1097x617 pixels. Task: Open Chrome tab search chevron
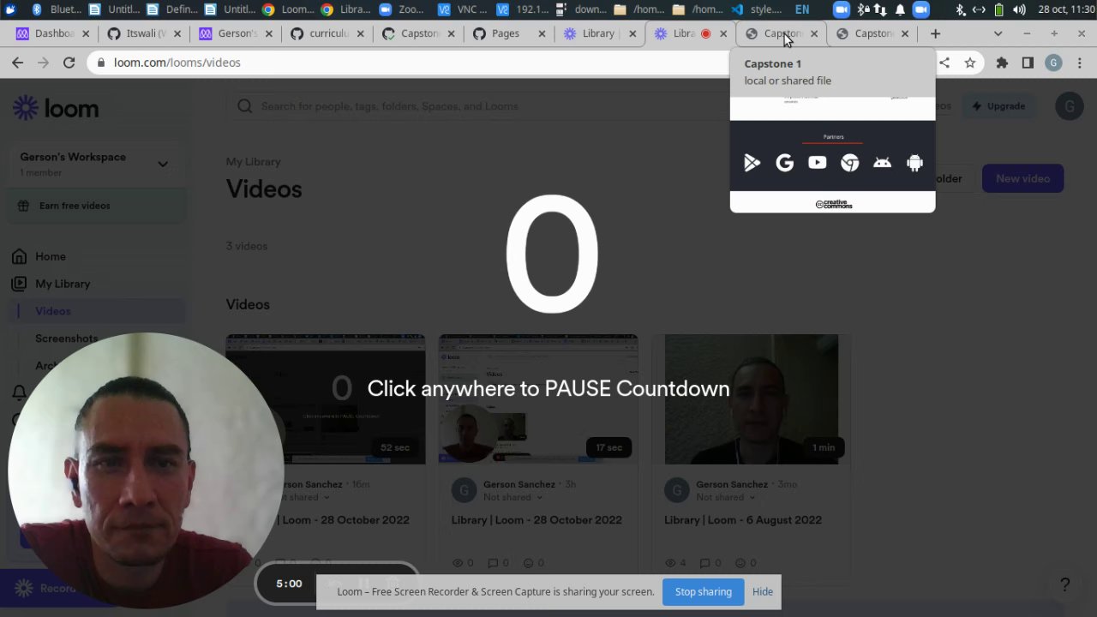coord(998,33)
